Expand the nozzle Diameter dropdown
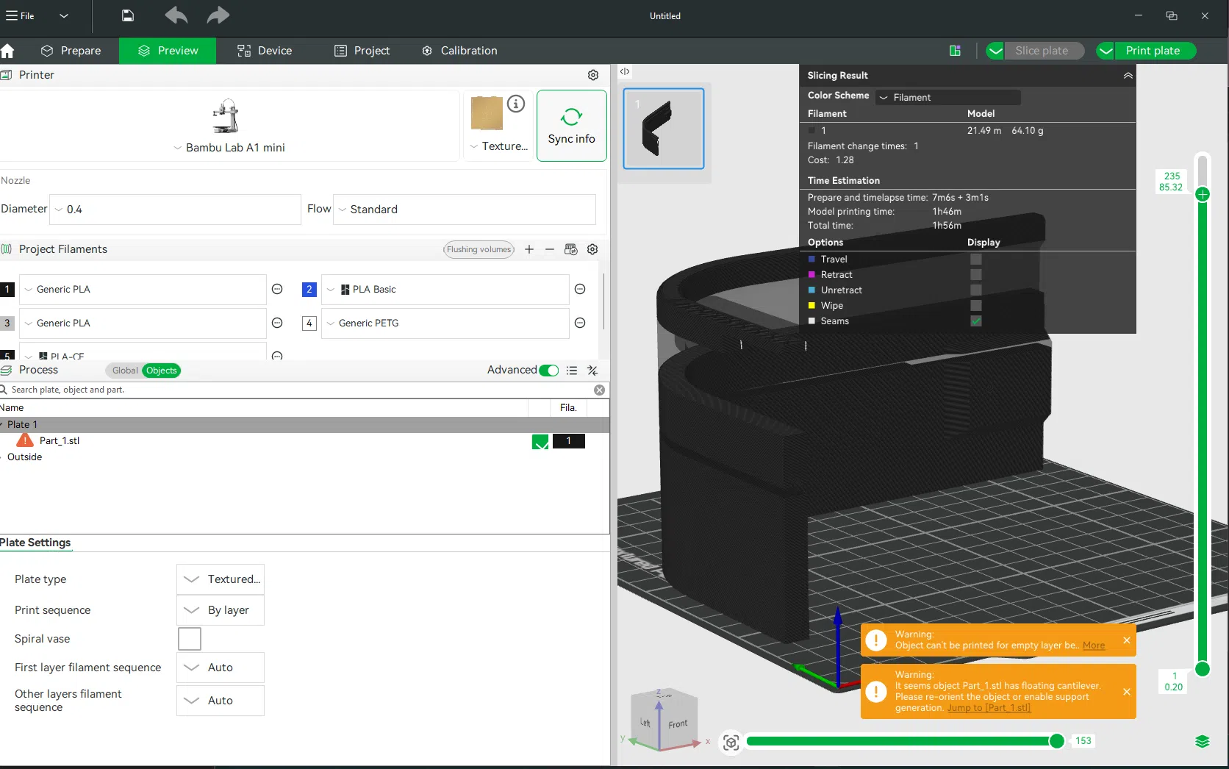This screenshot has height=769, width=1229. click(175, 210)
